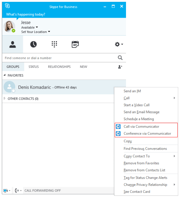
Task: Open the Contacts view person icon
Action: click(x=13, y=44)
